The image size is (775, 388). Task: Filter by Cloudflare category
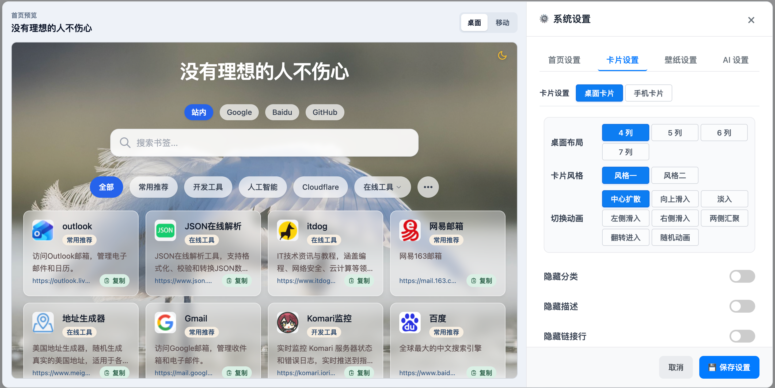point(320,187)
